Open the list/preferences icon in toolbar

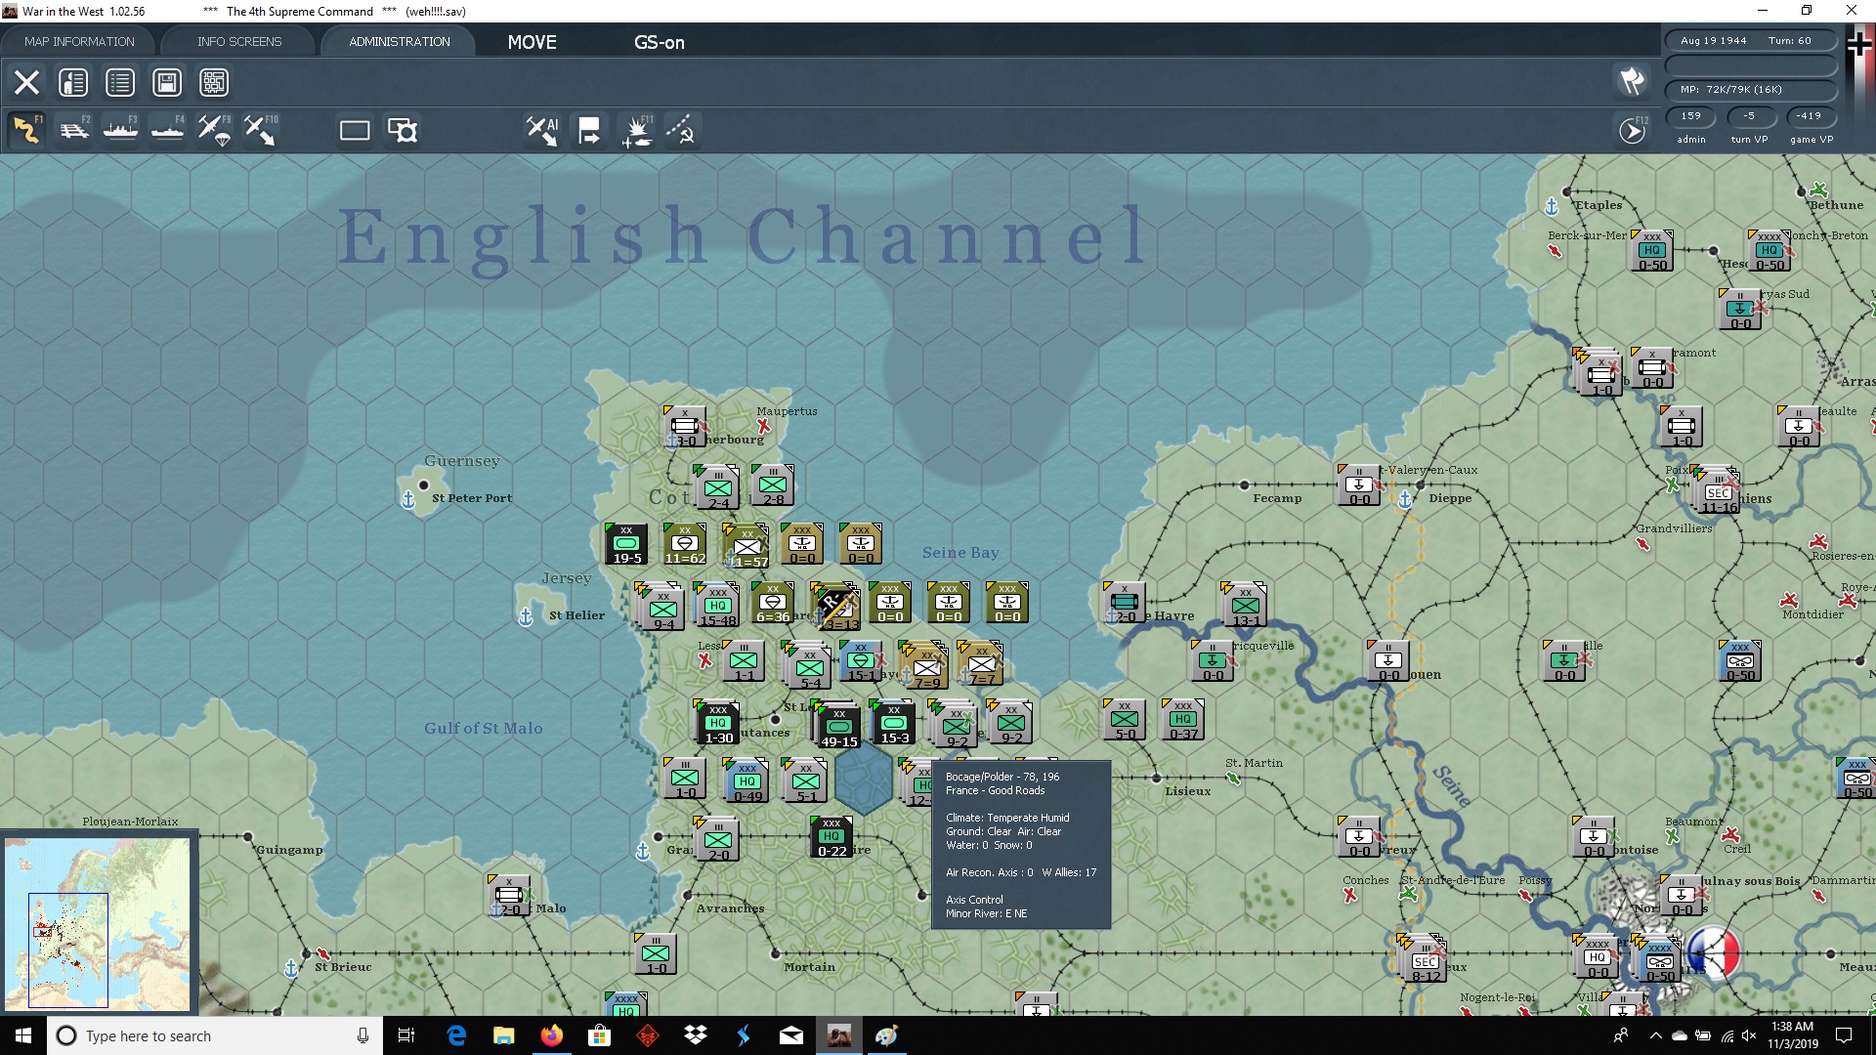click(x=120, y=82)
